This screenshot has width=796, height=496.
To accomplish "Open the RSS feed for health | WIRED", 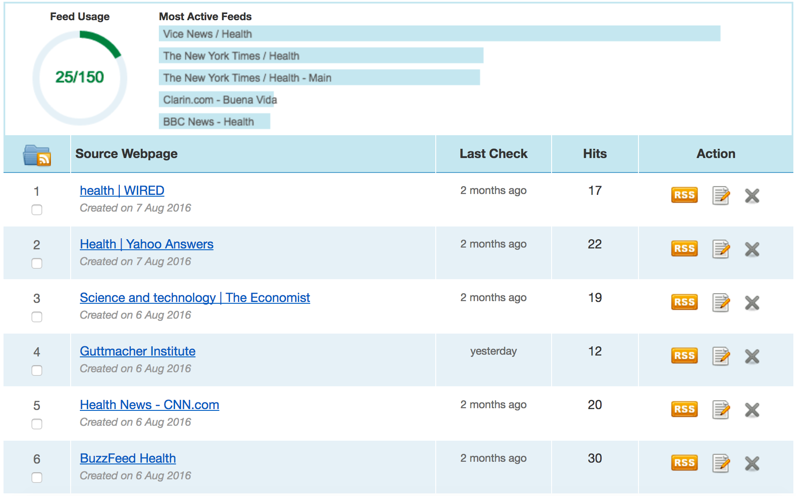I will (684, 195).
